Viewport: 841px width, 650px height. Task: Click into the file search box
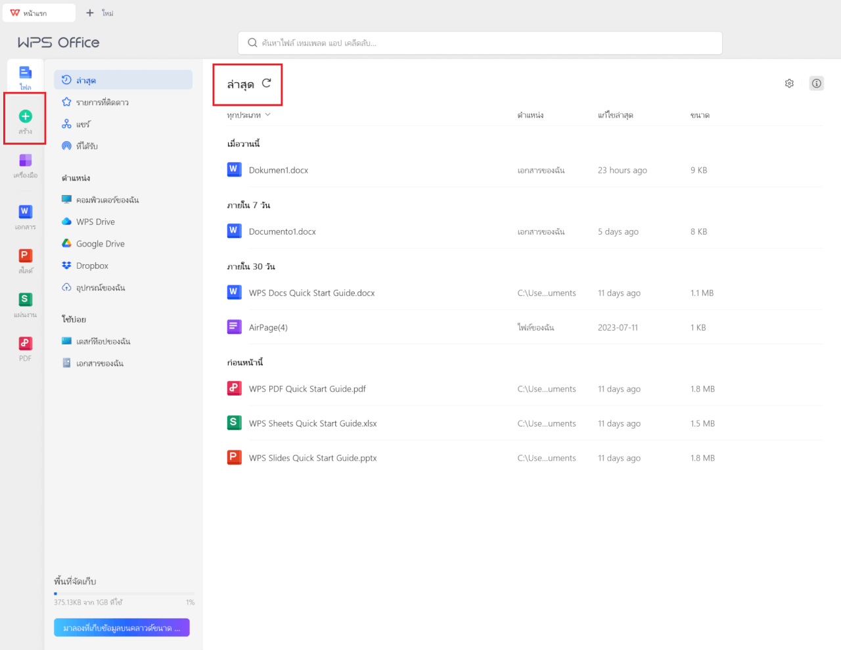[x=480, y=43]
